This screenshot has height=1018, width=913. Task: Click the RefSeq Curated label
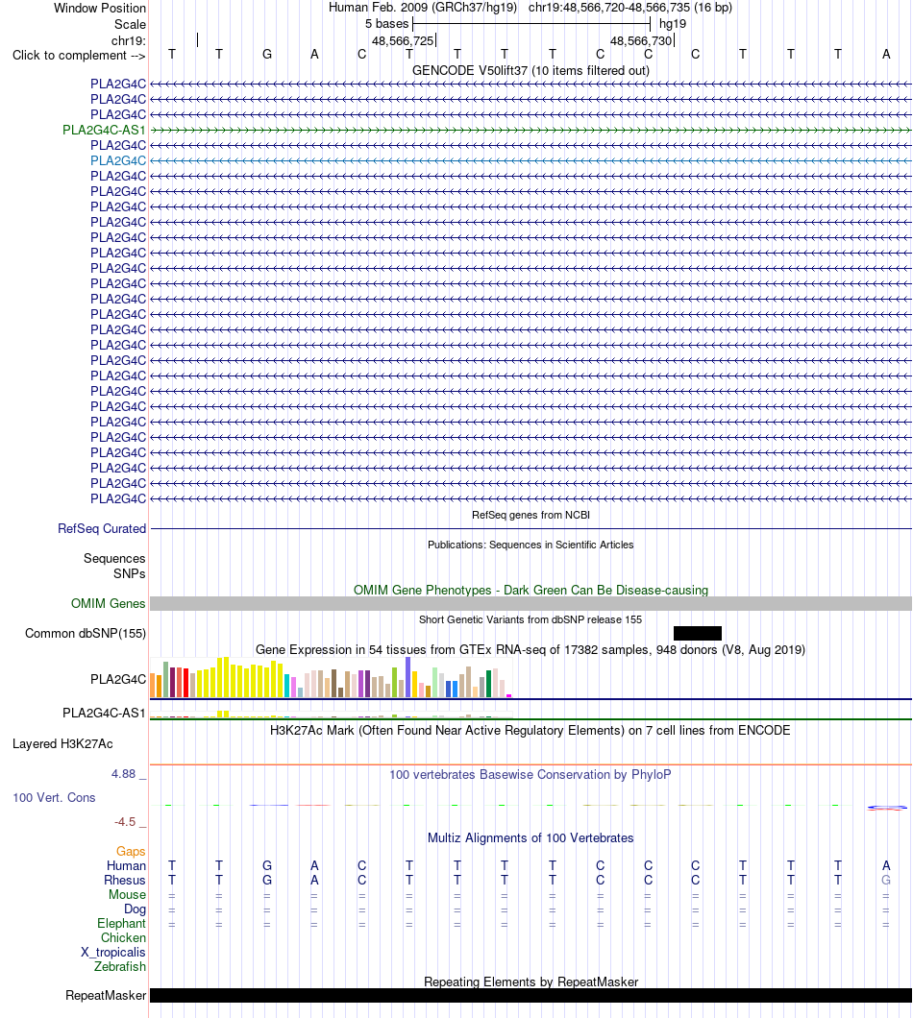(102, 528)
